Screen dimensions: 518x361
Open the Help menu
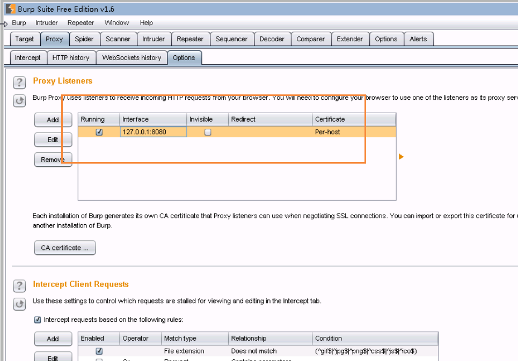(146, 23)
